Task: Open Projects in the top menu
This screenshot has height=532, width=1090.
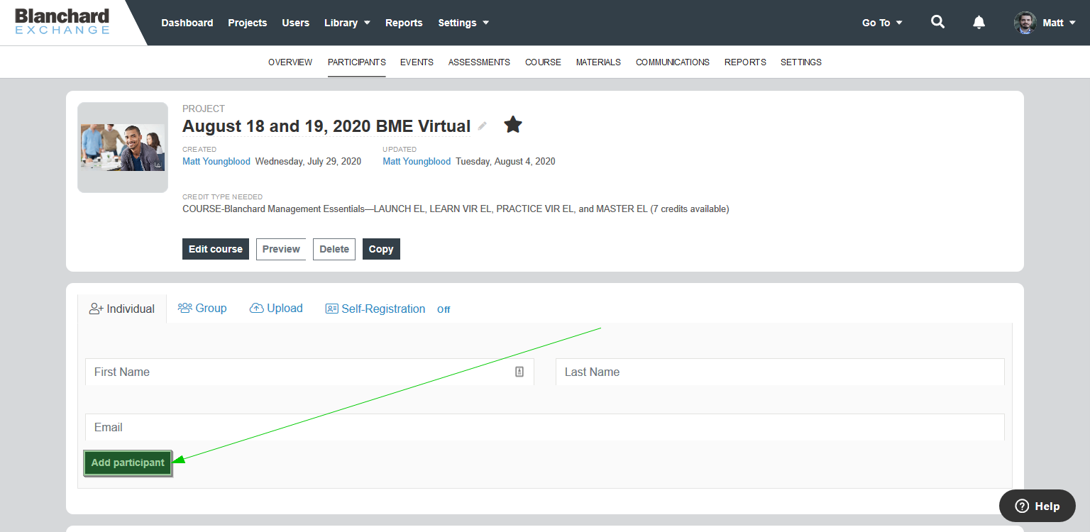Action: (x=248, y=23)
